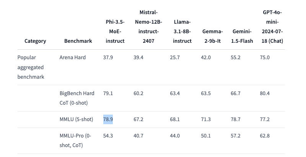Click the Mistral-Nemo-12B-instruct-2407 column header

click(x=147, y=27)
